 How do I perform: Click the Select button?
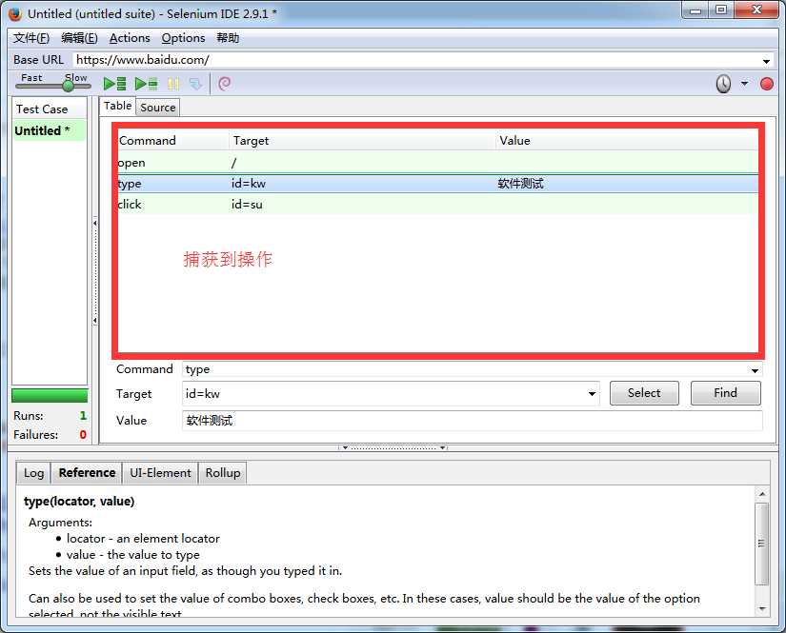(644, 393)
